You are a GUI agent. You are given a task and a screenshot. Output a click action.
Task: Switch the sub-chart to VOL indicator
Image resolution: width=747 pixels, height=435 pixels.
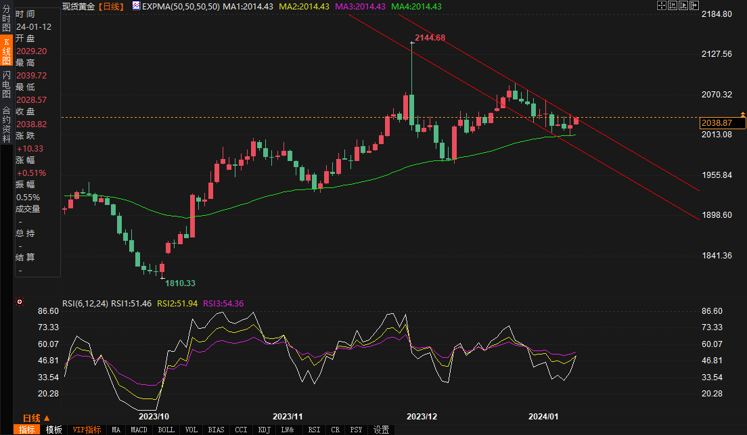pos(191,430)
